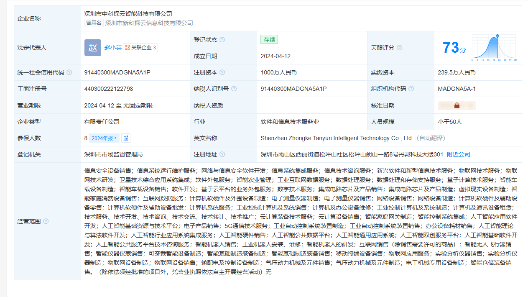
Task: Click the 天眼评分 distribution curve chart
Action: [494, 47]
